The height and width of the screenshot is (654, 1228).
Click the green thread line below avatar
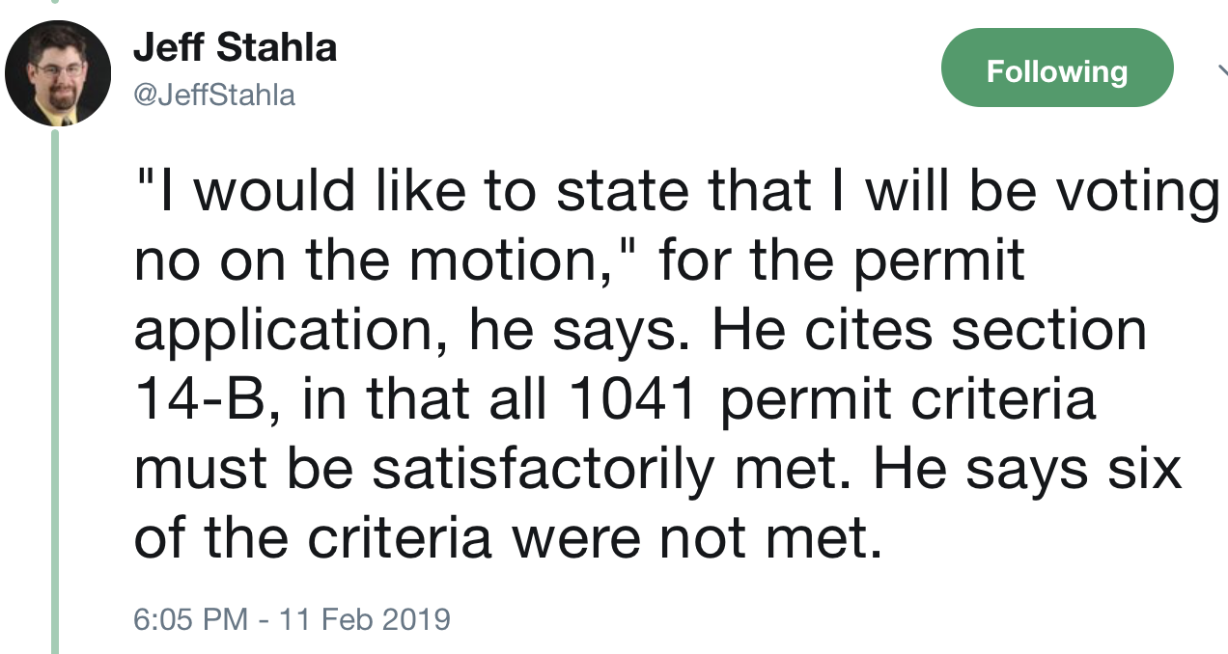click(x=55, y=386)
